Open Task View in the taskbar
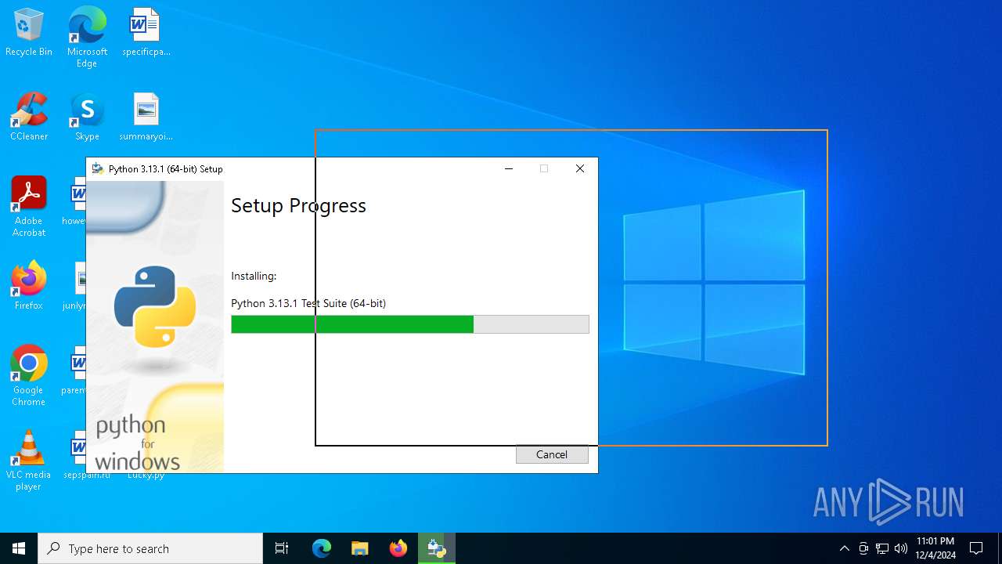 (x=282, y=548)
